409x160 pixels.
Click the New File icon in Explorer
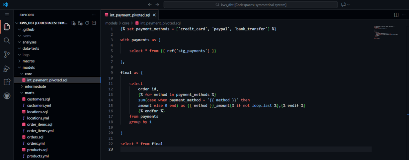pos(73,23)
